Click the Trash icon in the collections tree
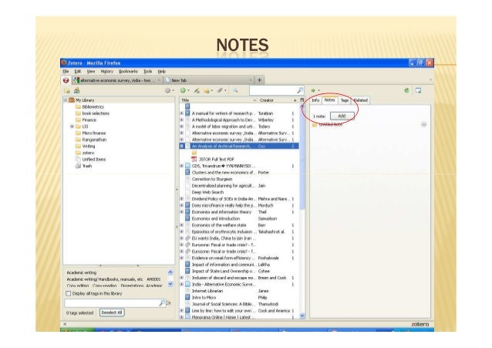This screenshot has width=492, height=348. [x=78, y=166]
